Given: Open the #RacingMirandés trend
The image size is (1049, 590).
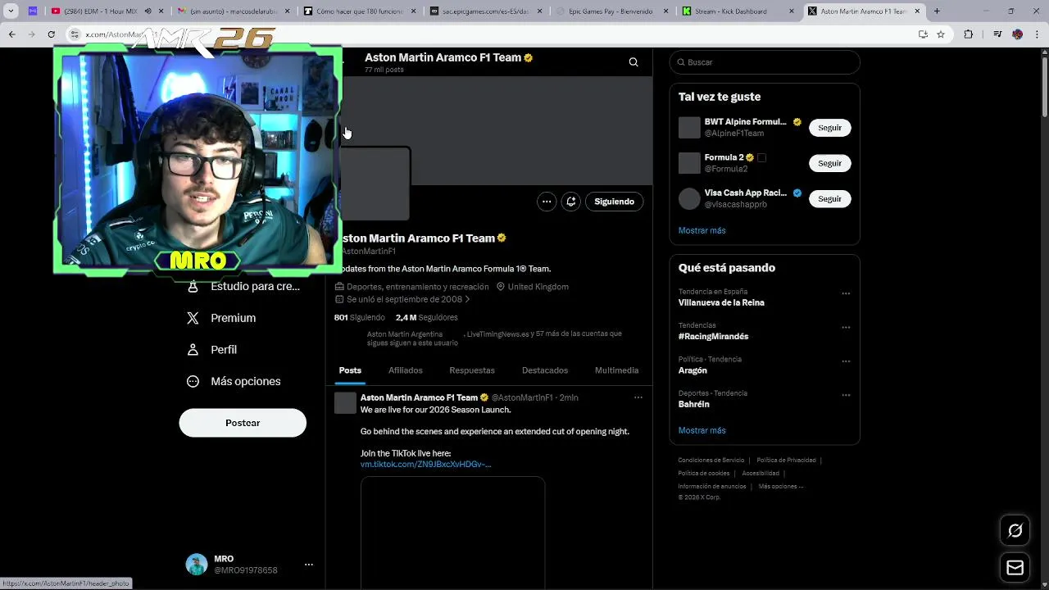Looking at the screenshot, I should click(713, 336).
